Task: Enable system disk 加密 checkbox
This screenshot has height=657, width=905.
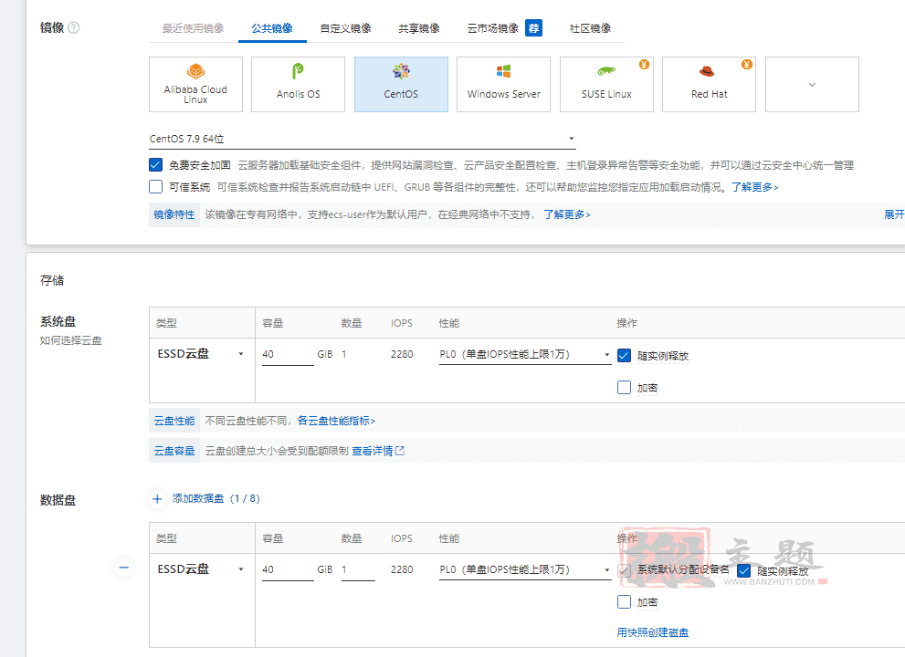Action: coord(624,387)
